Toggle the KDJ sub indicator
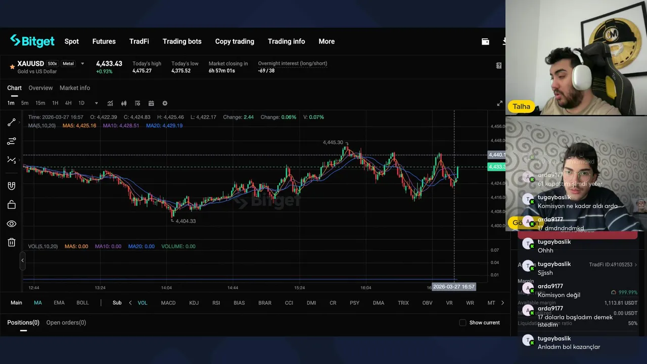The image size is (647, 364). click(194, 303)
